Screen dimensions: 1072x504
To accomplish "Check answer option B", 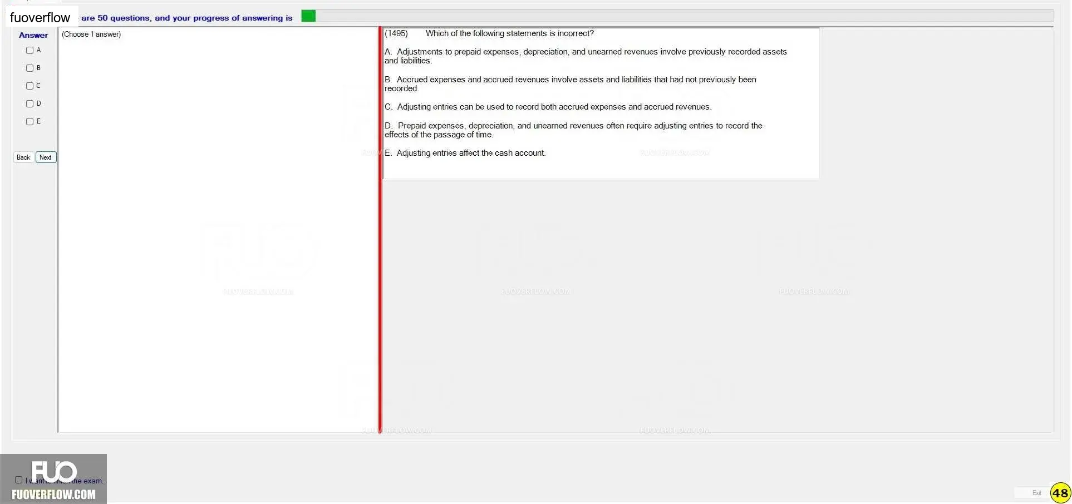I will coord(30,68).
